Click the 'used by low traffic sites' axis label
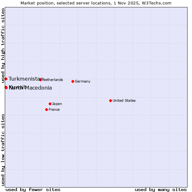The width and height of the screenshot is (192, 192). 3,149
